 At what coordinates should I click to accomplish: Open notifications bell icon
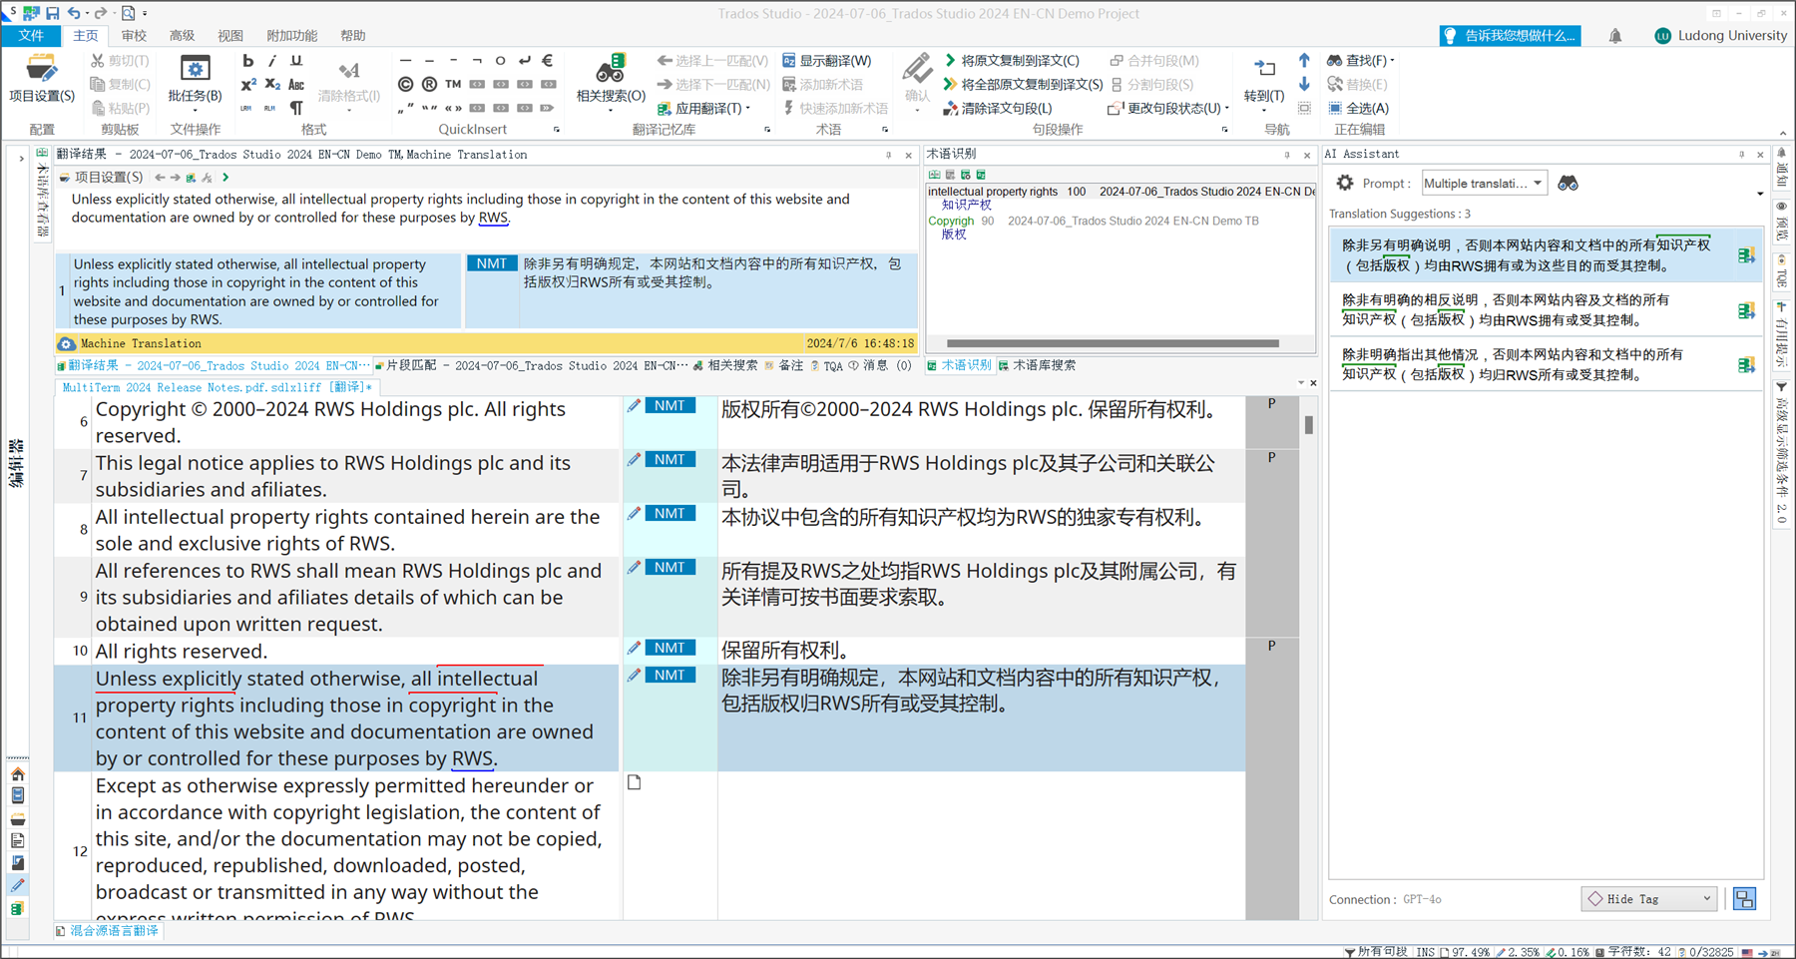click(1615, 36)
